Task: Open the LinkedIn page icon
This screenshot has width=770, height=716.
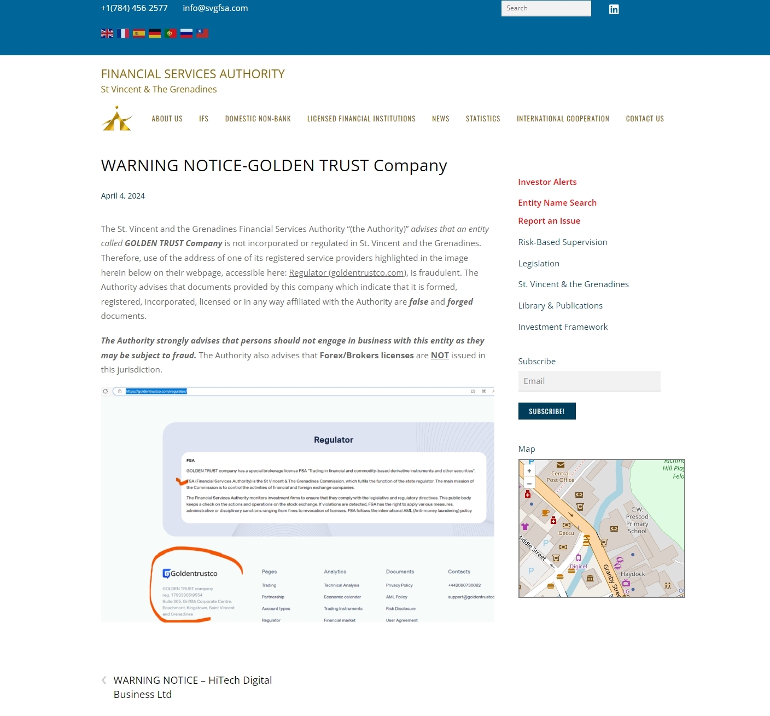Action: [x=614, y=9]
